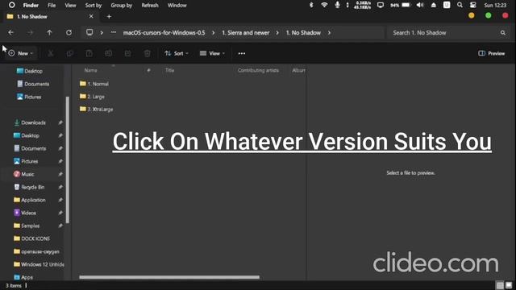Go to macOS-cursors-for-Windows-0.5 breadcrumb
Image resolution: width=516 pixels, height=290 pixels.
pyautogui.click(x=164, y=32)
